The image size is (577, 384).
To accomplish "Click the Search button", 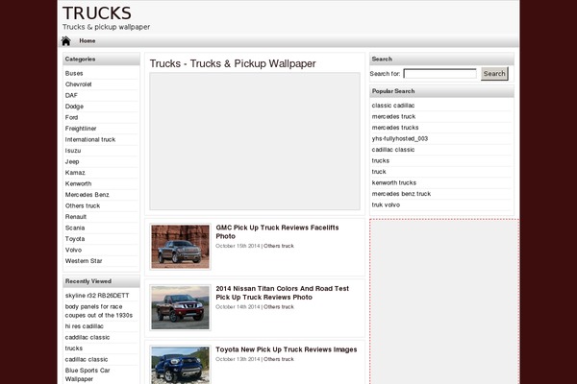I will tap(494, 74).
